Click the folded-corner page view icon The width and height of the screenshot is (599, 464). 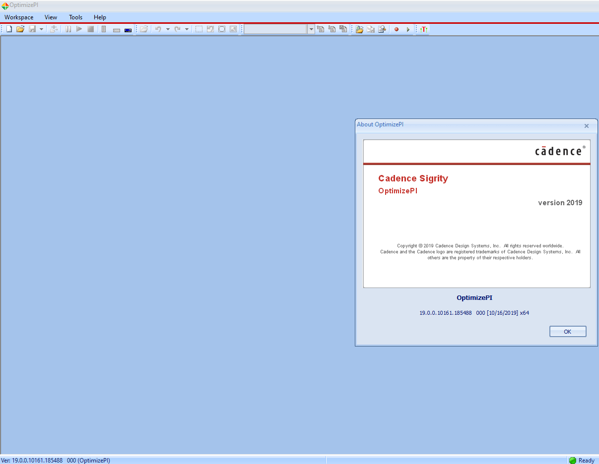point(210,29)
